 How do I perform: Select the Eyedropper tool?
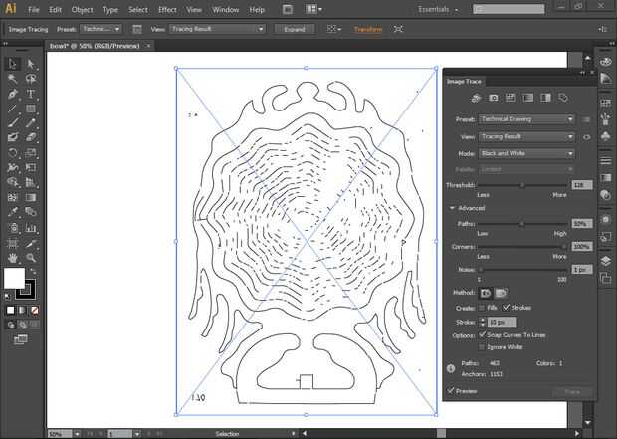point(12,212)
